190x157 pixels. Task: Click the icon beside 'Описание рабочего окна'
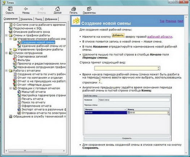(x=11, y=32)
